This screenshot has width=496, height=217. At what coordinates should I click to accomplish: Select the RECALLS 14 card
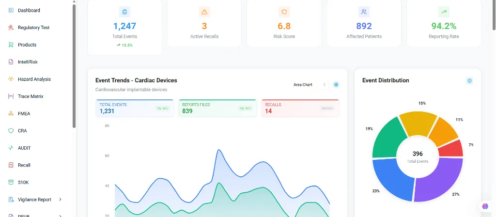pyautogui.click(x=300, y=108)
